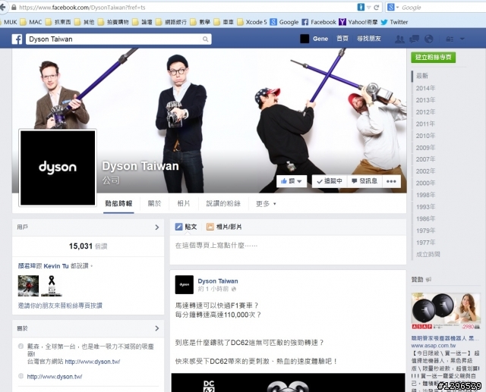Open the Xcode 5 bookmark folder
Viewport: 486px width, 392px height.
tap(251, 22)
